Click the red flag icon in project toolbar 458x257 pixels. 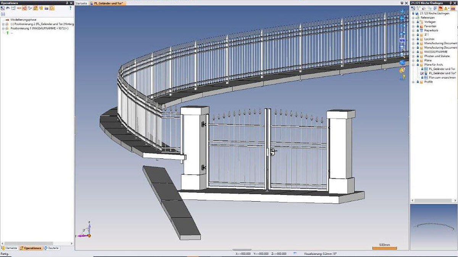[x=440, y=8]
